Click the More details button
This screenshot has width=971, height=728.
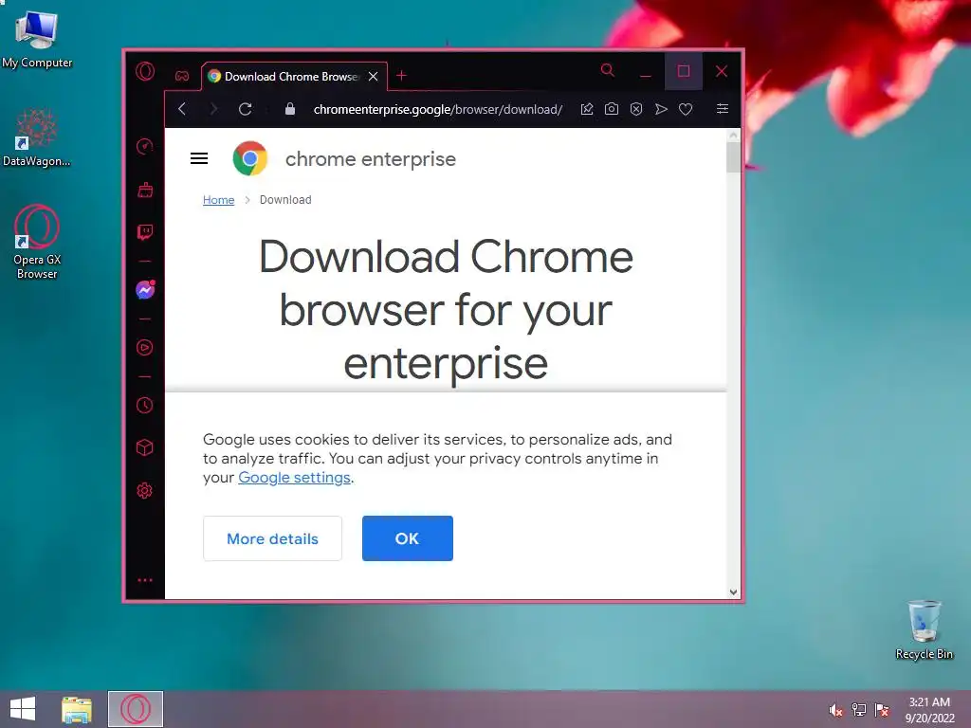[x=272, y=538]
